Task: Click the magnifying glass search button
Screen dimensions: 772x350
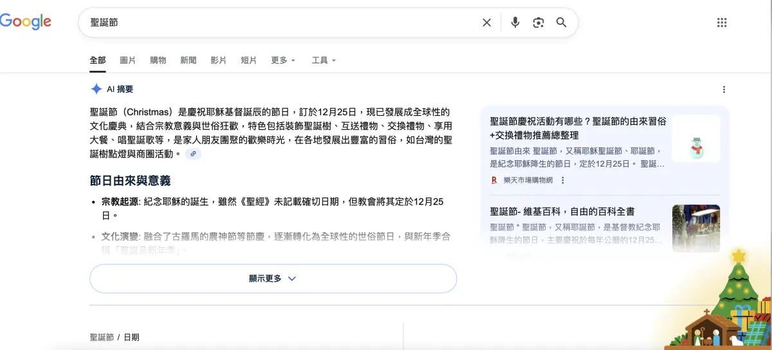Action: click(562, 23)
